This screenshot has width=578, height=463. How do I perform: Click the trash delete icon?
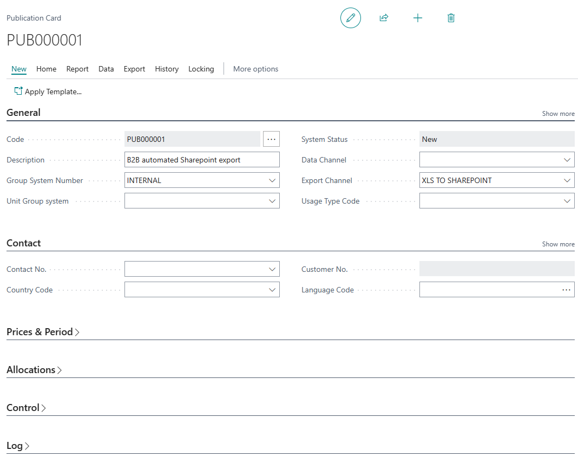451,18
